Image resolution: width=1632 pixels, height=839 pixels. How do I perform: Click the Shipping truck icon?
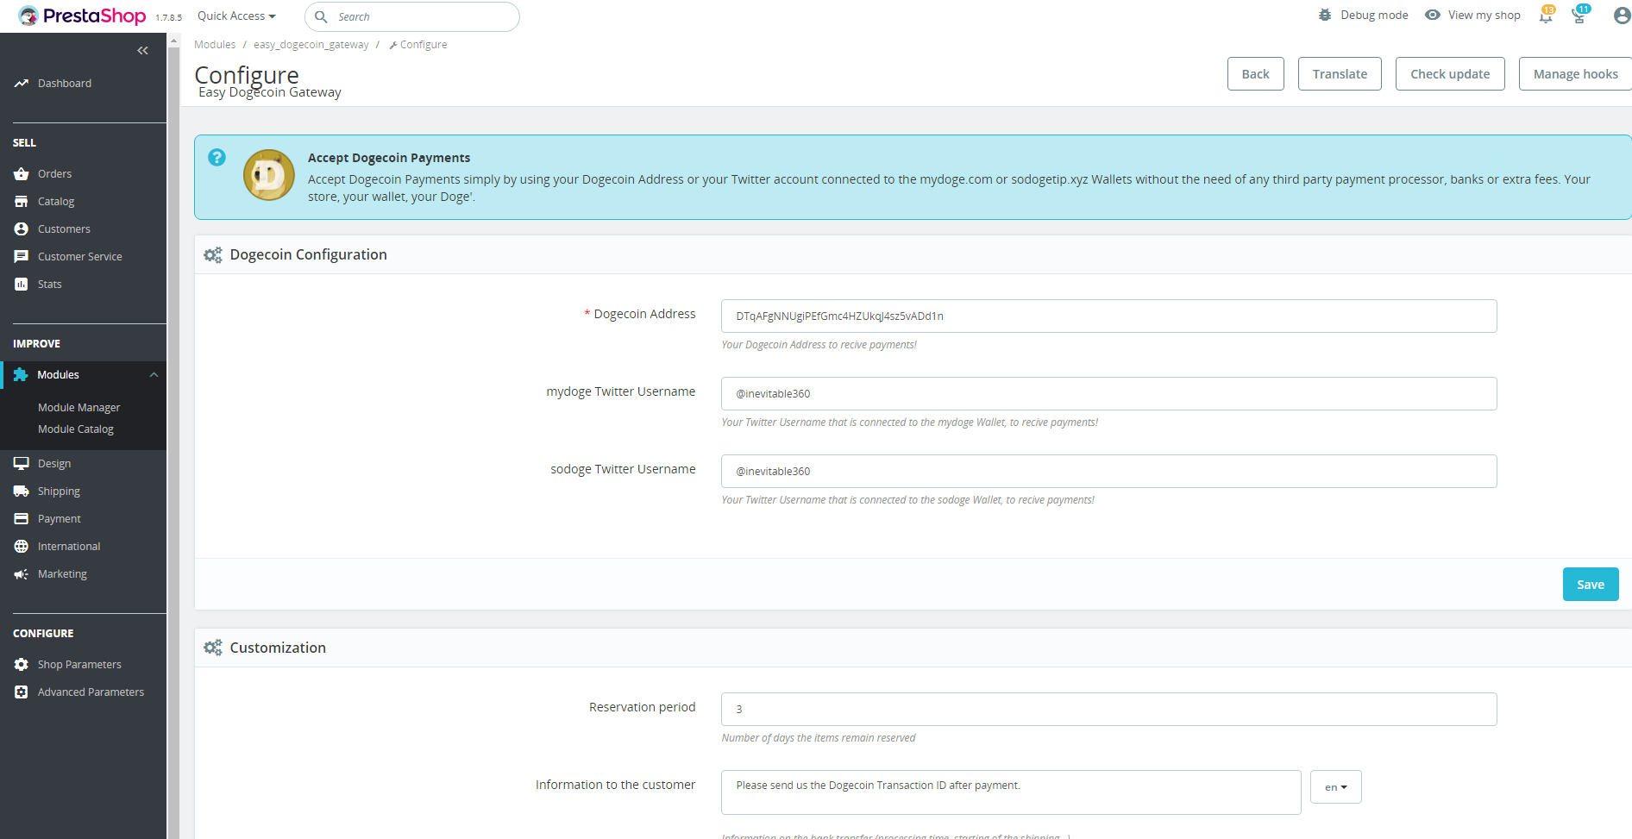point(22,492)
